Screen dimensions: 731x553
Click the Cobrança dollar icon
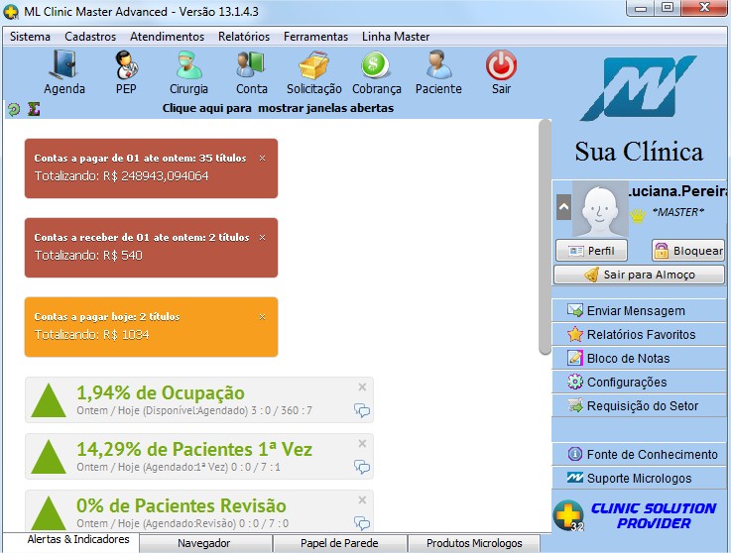[376, 67]
